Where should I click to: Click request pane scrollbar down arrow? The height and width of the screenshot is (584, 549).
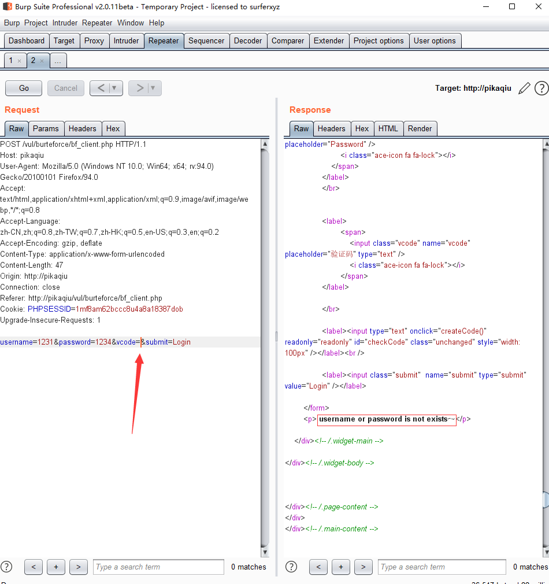[x=265, y=552]
